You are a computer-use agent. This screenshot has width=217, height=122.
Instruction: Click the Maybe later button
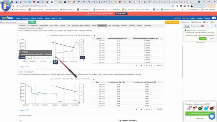(200, 119)
